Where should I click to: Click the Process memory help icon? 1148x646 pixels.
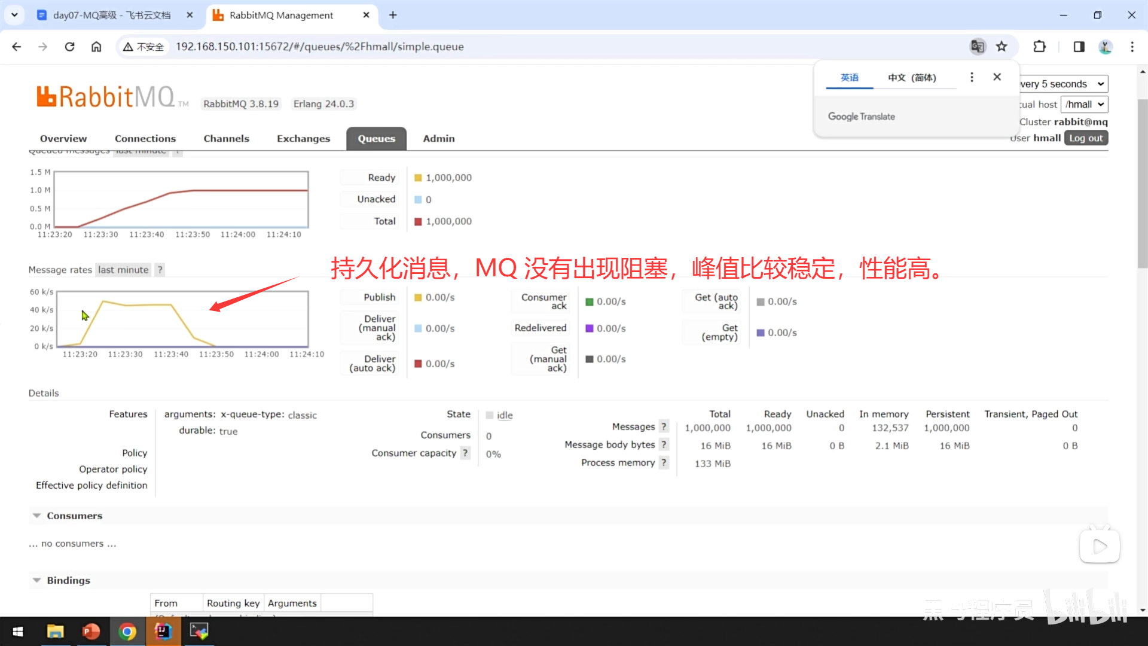point(664,462)
